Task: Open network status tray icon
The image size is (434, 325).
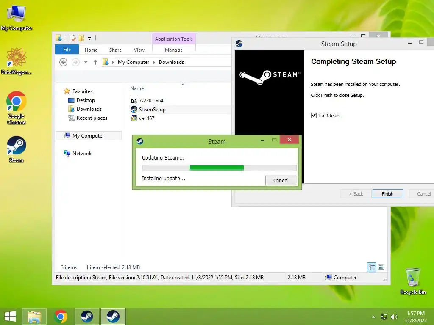Action: [x=384, y=317]
